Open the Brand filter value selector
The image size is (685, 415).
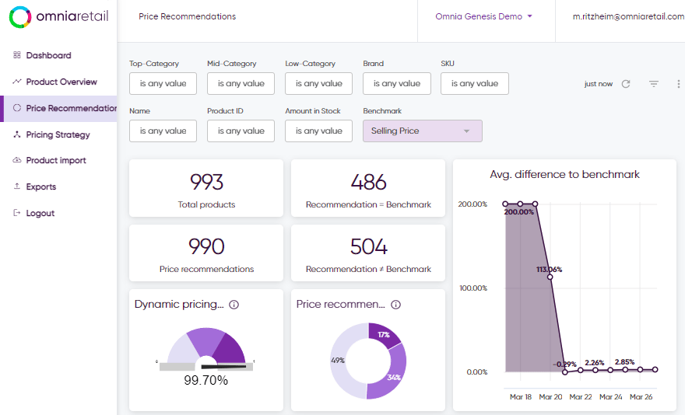(x=397, y=83)
